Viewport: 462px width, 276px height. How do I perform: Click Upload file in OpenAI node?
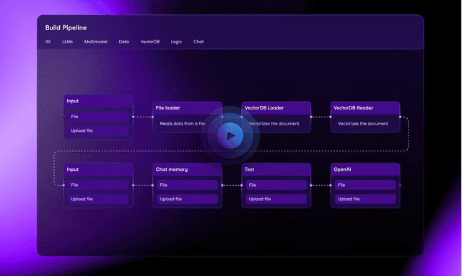tap(365, 199)
